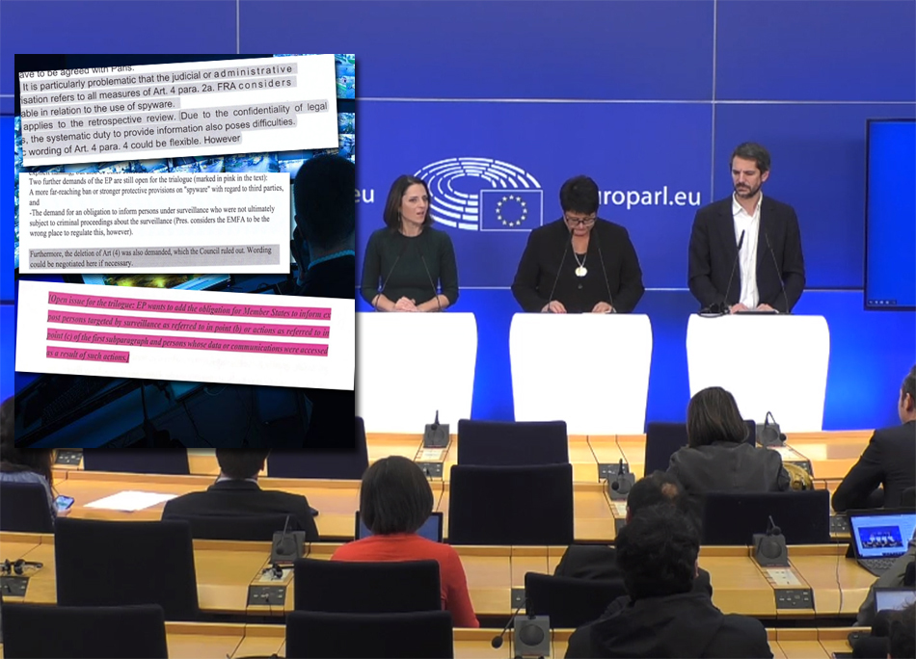916x659 pixels.
Task: Click the smartphone held at the far left
Action: [x=64, y=503]
